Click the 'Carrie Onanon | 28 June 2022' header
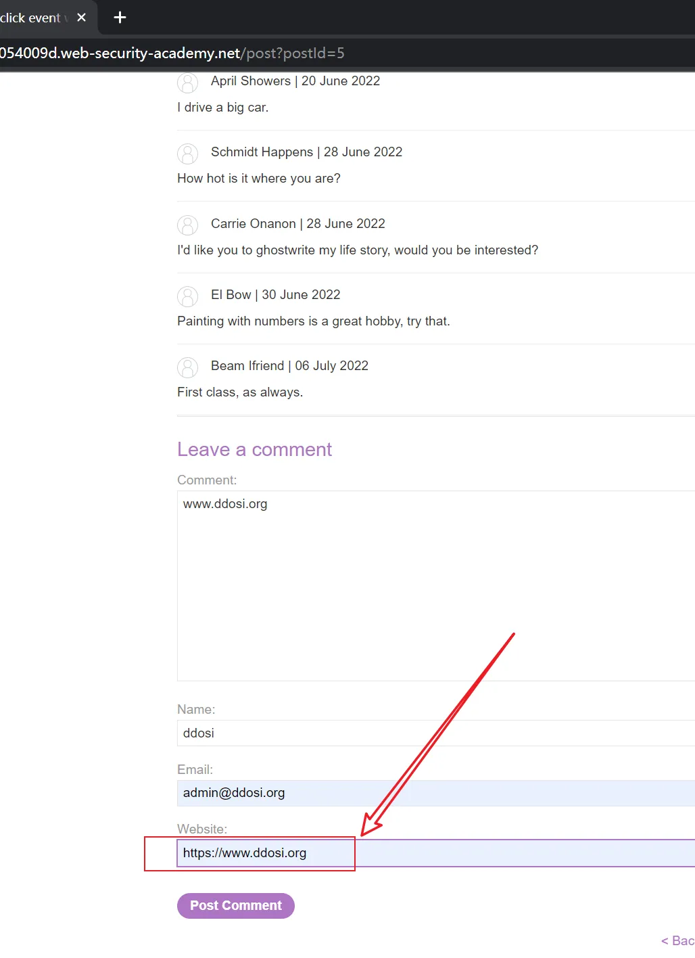 tap(298, 224)
